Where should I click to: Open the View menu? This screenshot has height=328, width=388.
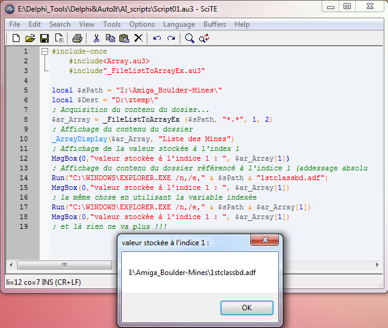(86, 24)
